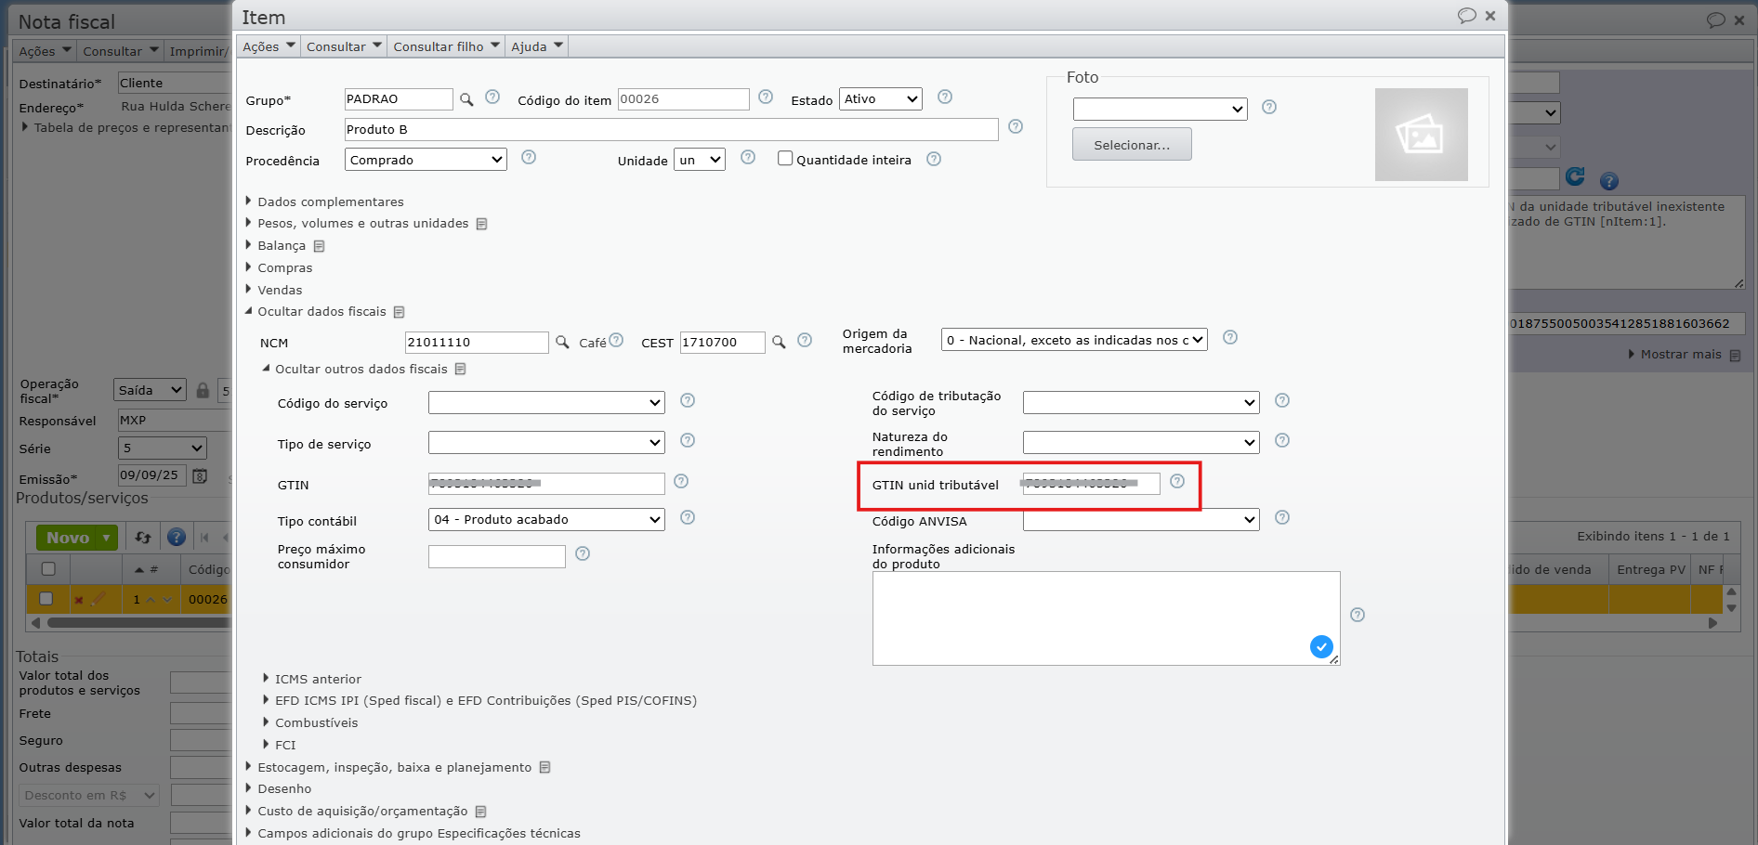Open the Procedência dropdown
Image resolution: width=1758 pixels, height=845 pixels.
(426, 160)
